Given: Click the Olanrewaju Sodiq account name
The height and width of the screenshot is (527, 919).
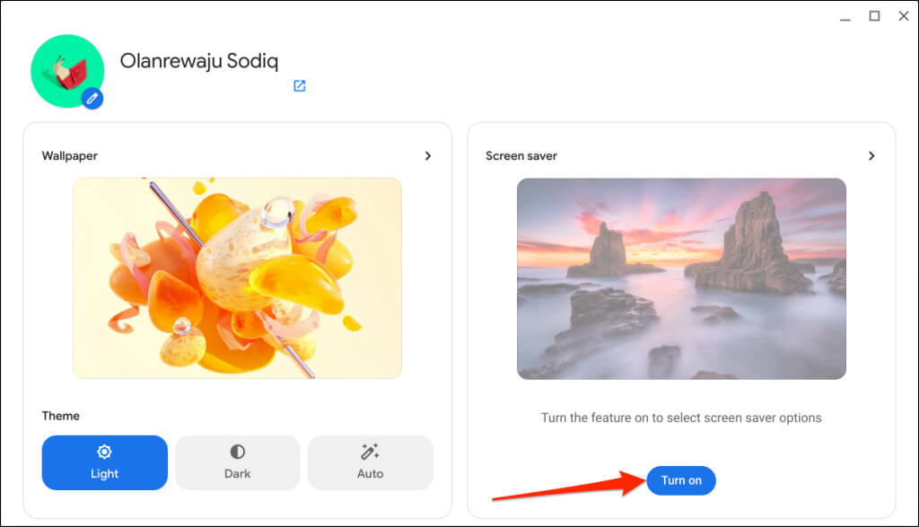Looking at the screenshot, I should 200,61.
